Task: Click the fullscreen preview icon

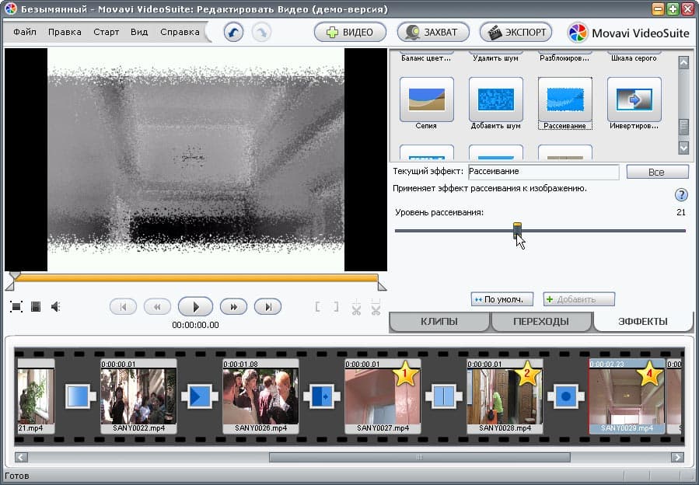Action: 16,307
